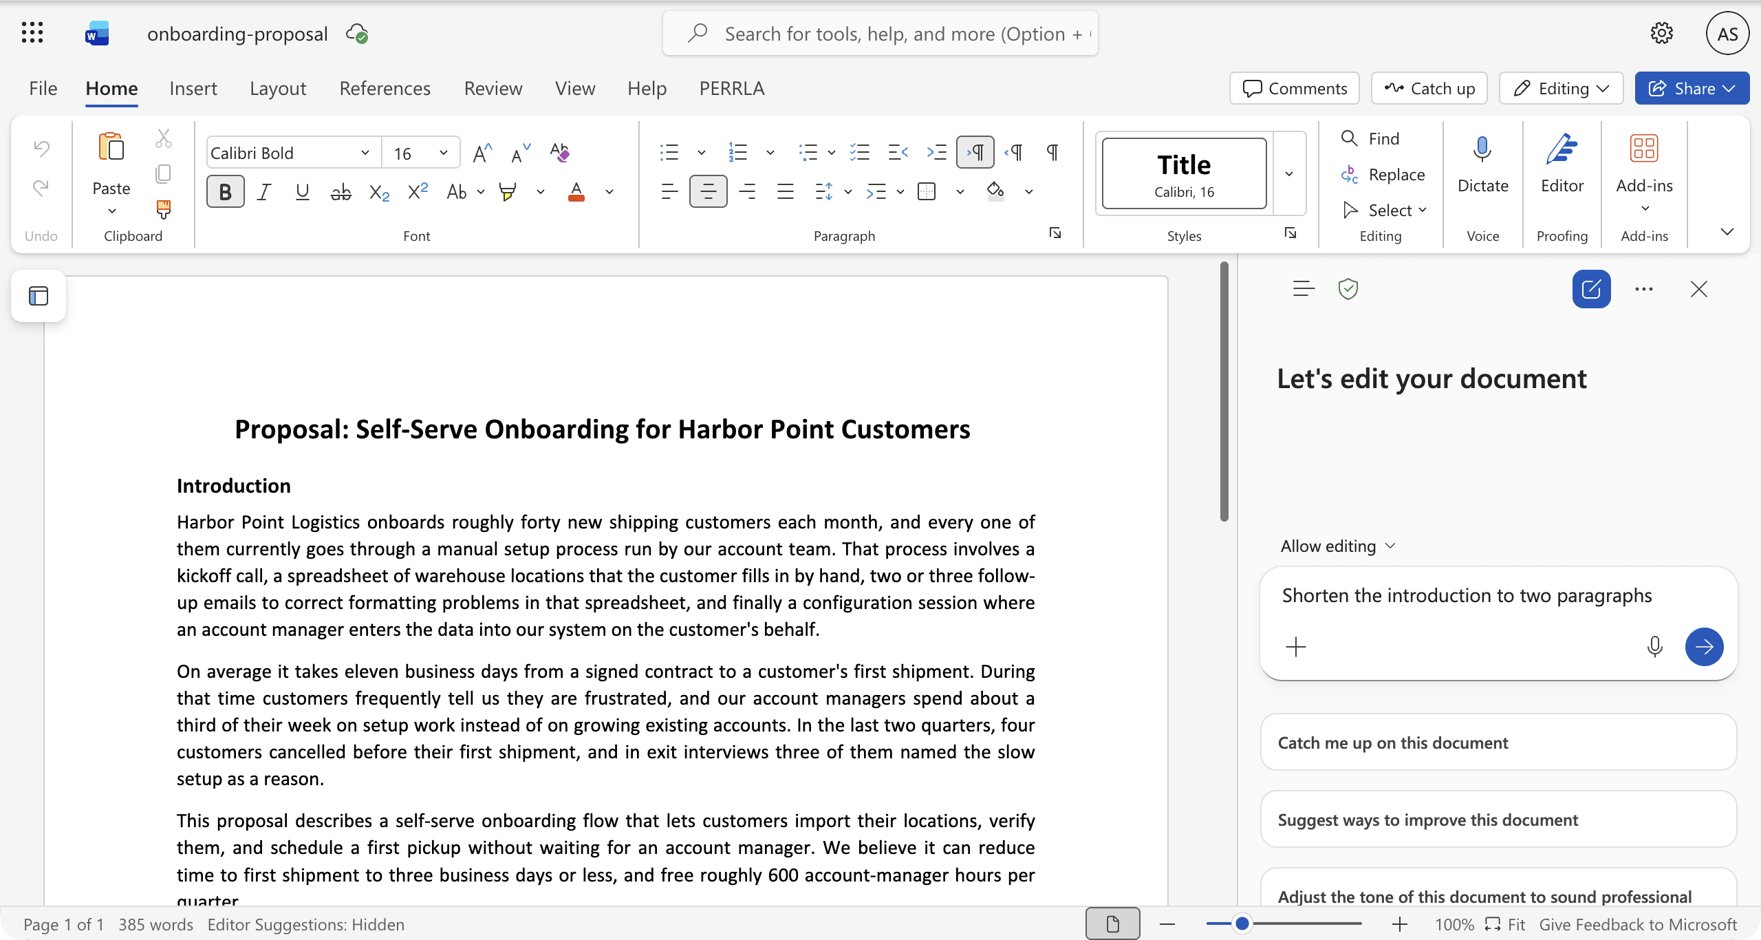Click the Increase Indent icon
The height and width of the screenshot is (940, 1761).
[x=937, y=152]
